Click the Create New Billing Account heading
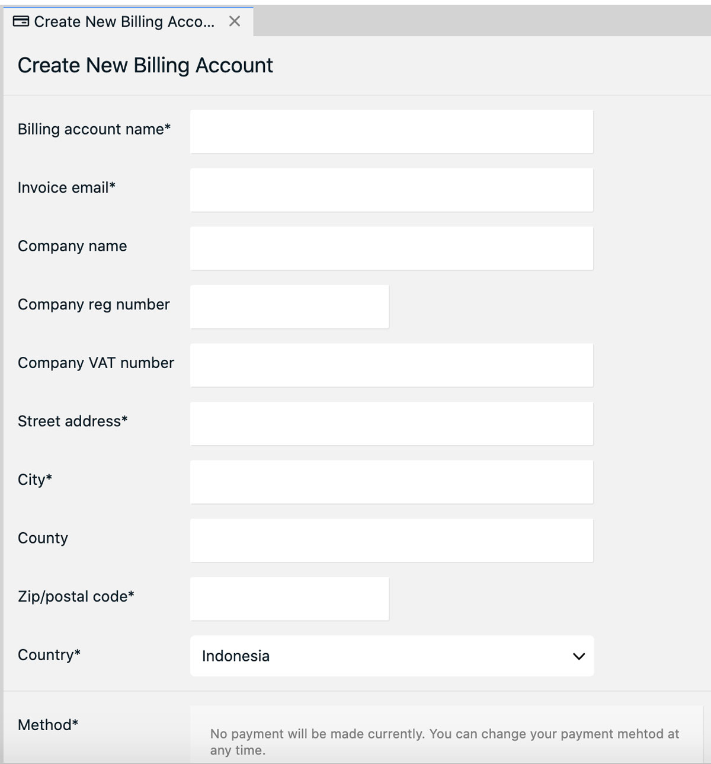The width and height of the screenshot is (711, 764). click(145, 65)
